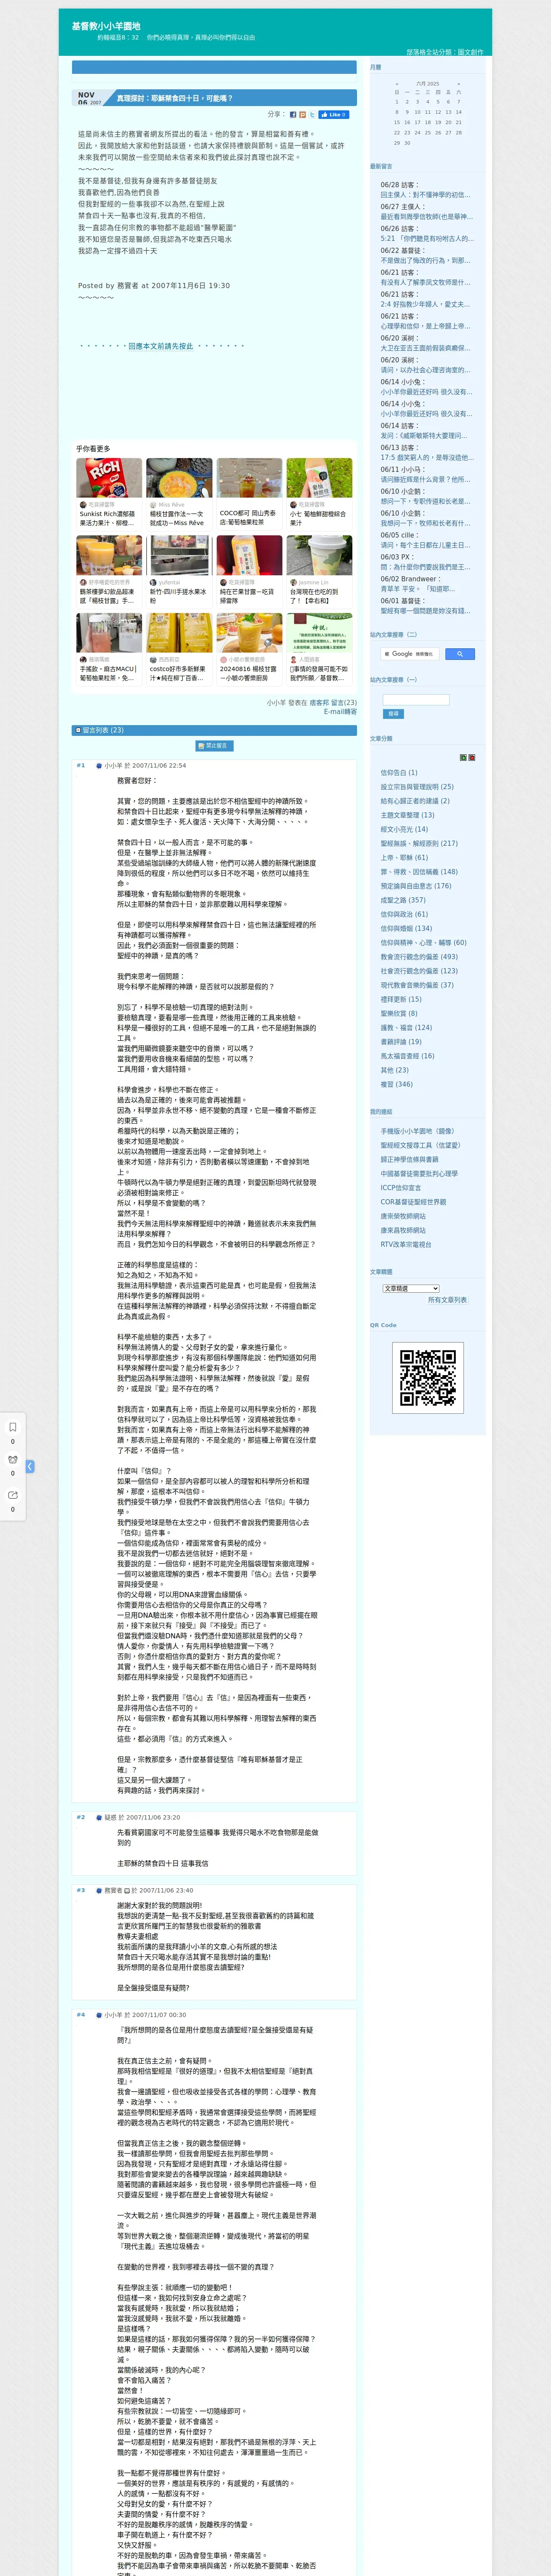
Task: Collapse floating sidebar with blue chevron
Action: click(x=30, y=1466)
